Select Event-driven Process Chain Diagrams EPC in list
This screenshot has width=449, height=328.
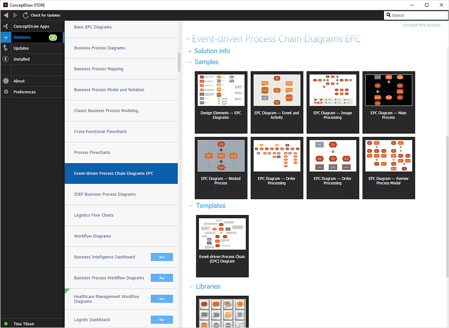(121, 174)
